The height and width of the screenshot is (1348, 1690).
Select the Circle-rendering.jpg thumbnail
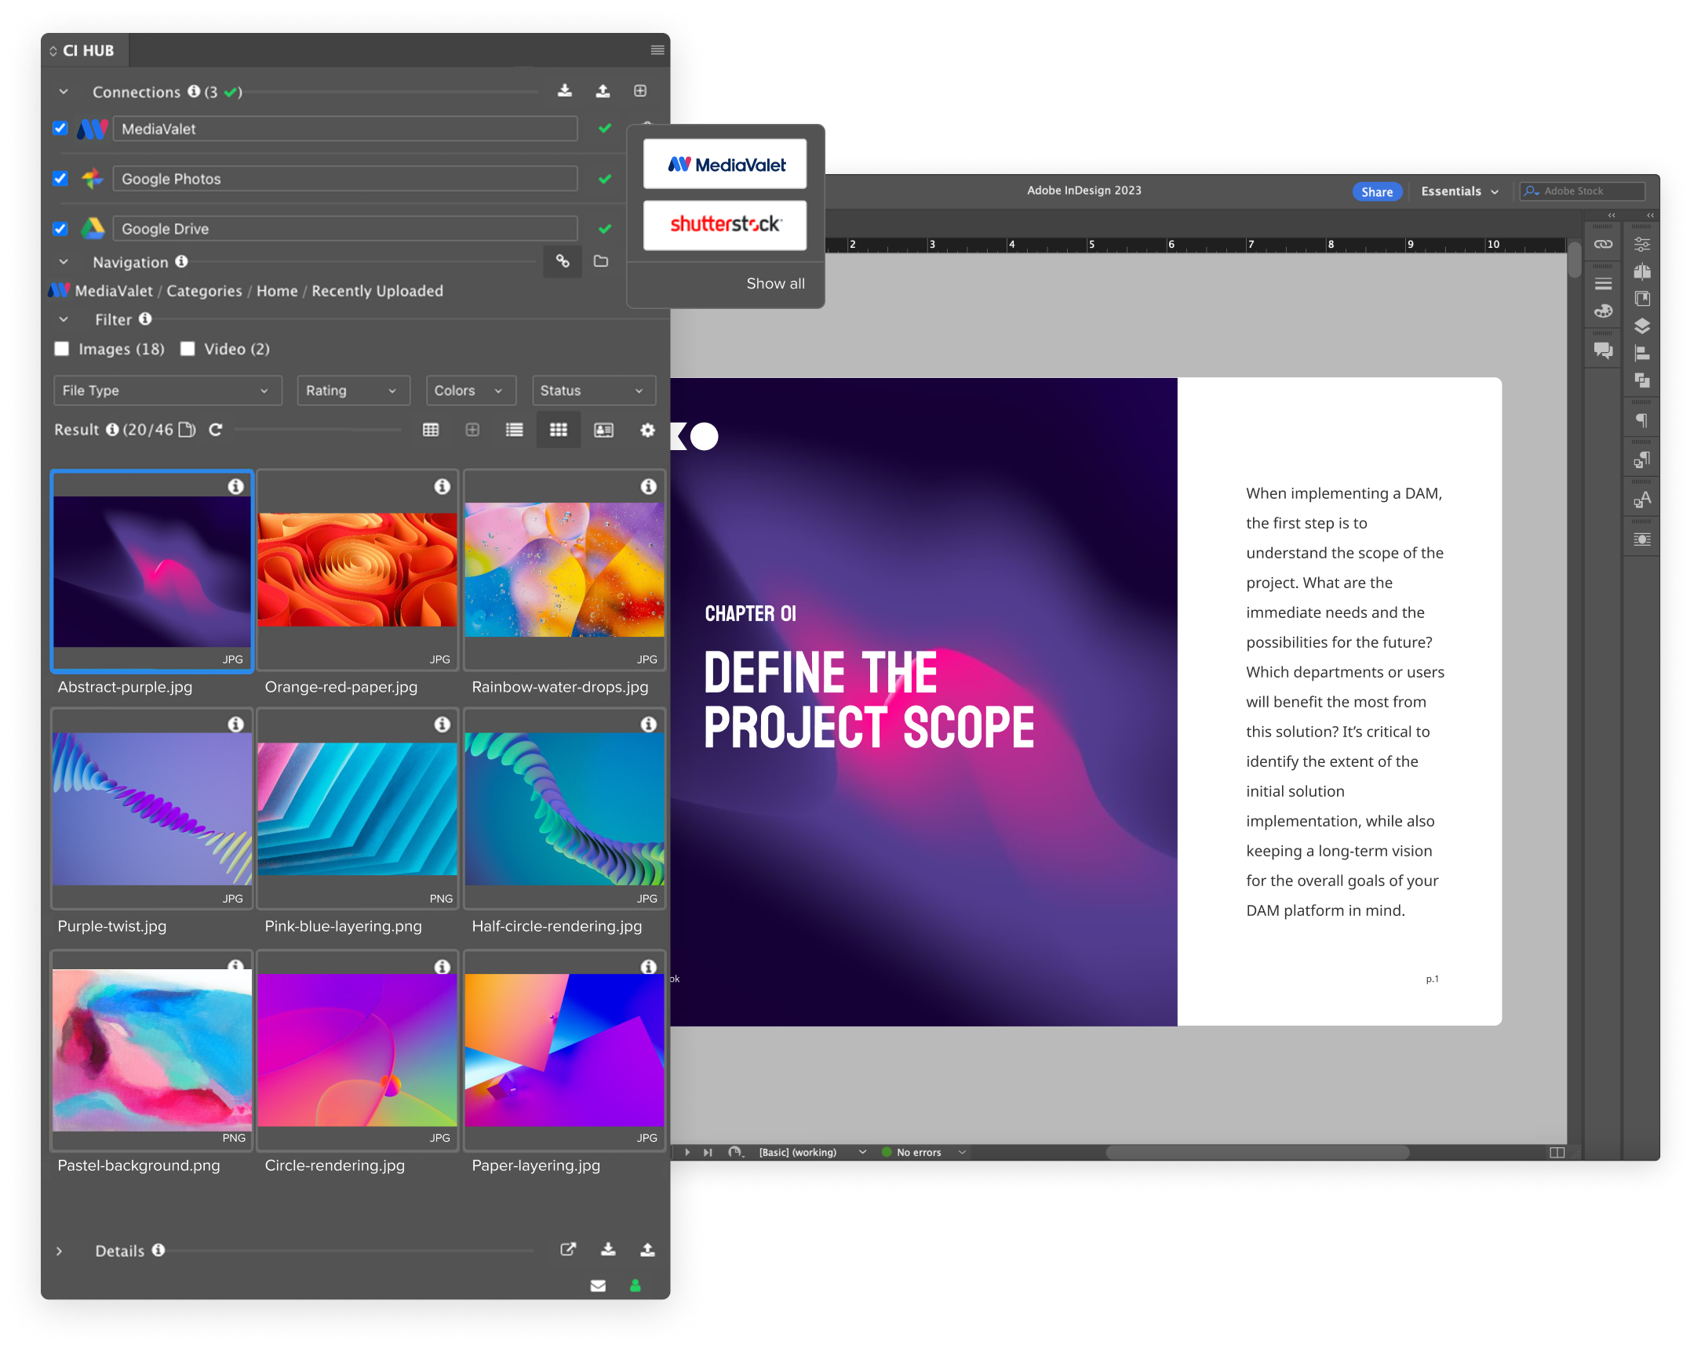(358, 1050)
